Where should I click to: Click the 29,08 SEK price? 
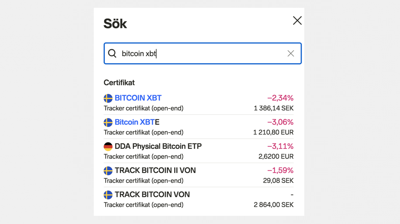click(278, 181)
